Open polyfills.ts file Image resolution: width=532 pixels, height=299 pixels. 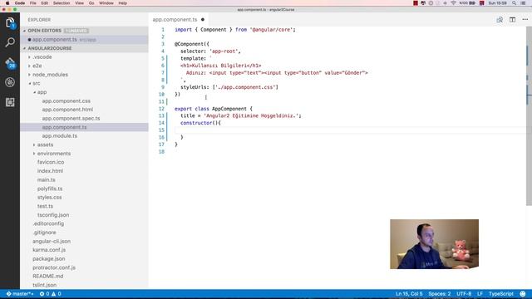point(50,189)
